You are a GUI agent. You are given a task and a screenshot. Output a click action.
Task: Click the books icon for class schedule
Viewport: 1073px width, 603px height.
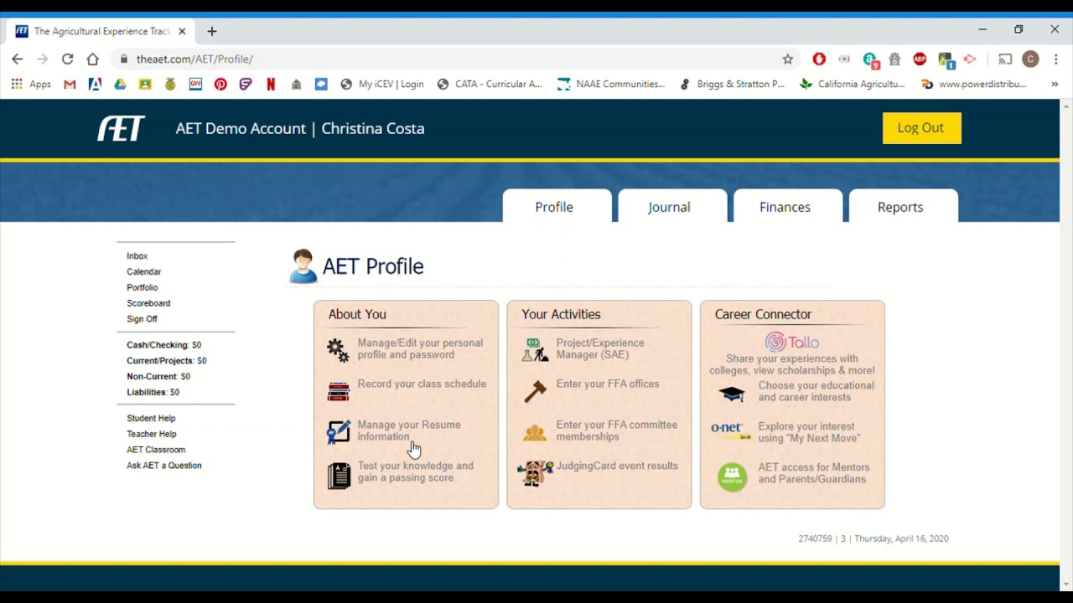[x=339, y=391]
